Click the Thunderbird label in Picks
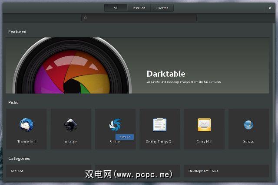 [x=26, y=142]
